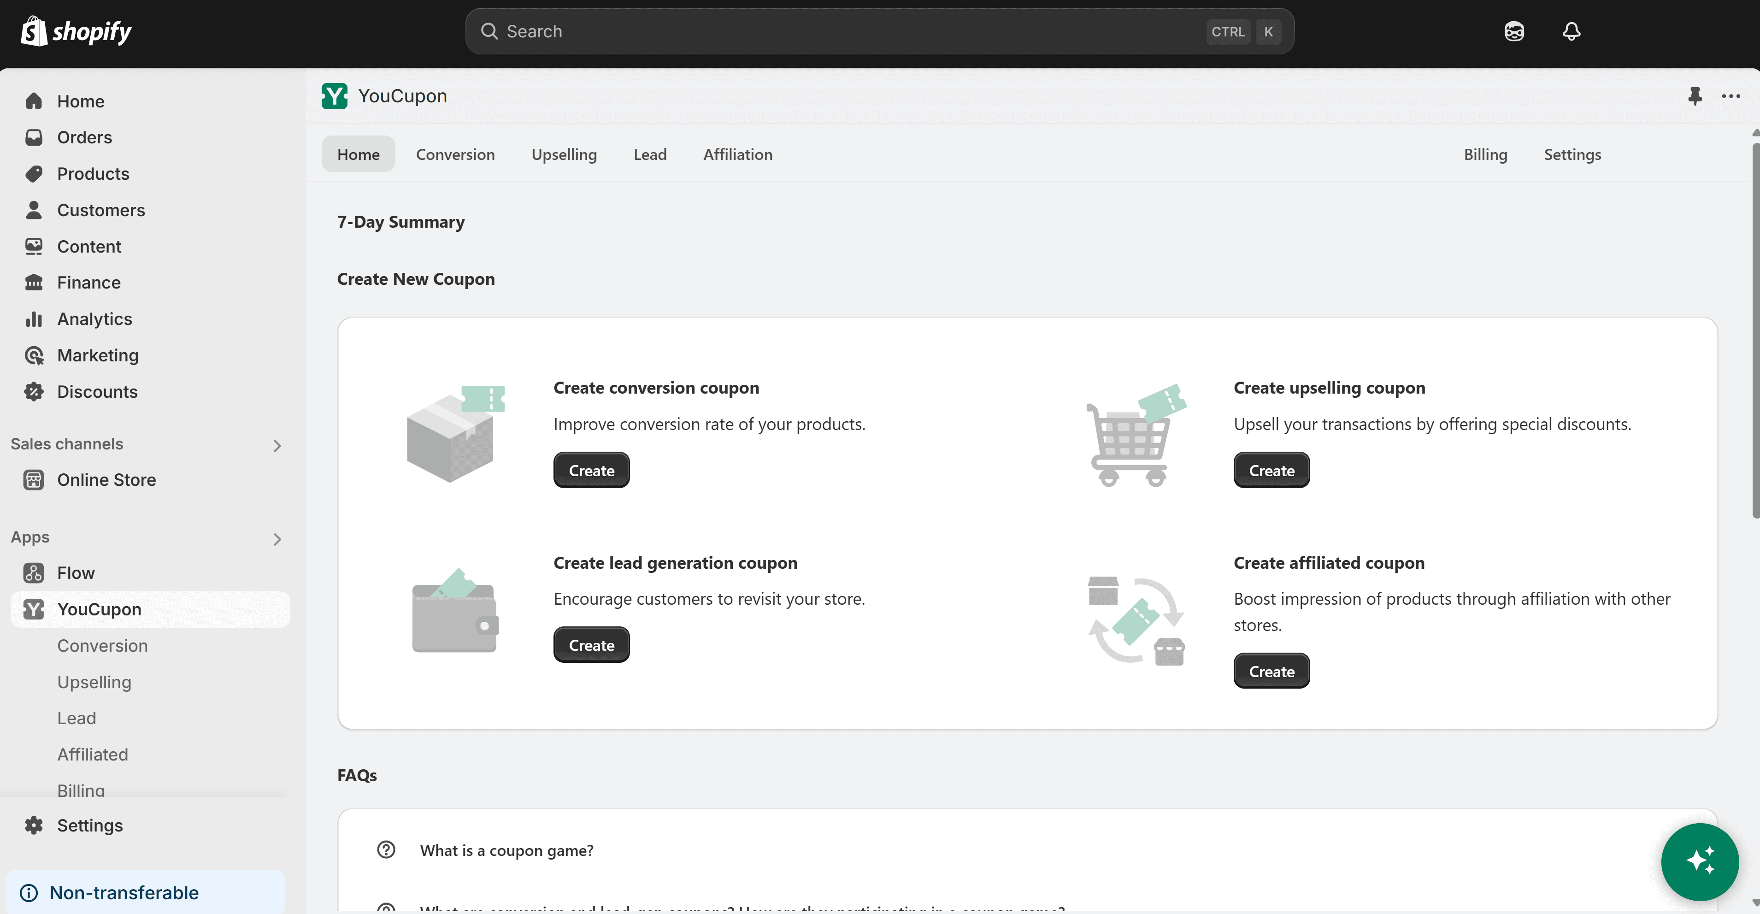The width and height of the screenshot is (1760, 914).
Task: Open Lead under YouCupon sidebar
Action: tap(77, 718)
